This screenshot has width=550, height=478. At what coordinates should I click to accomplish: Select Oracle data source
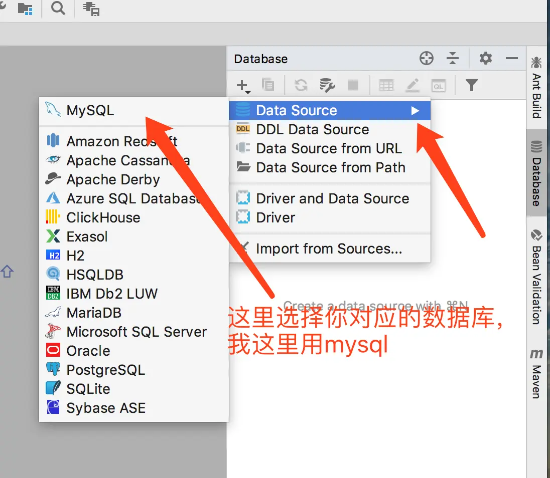[133, 351]
